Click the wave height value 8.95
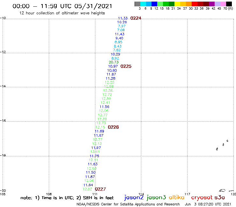236x207 pixels. (118, 42)
